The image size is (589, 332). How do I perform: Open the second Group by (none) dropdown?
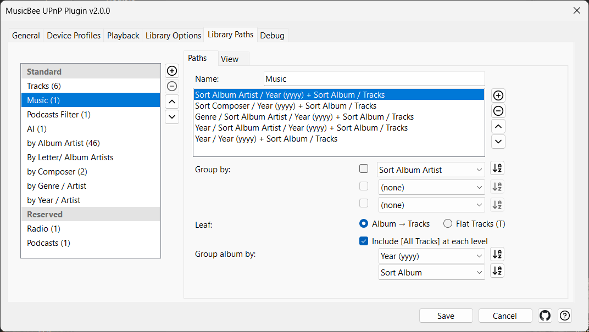click(432, 188)
